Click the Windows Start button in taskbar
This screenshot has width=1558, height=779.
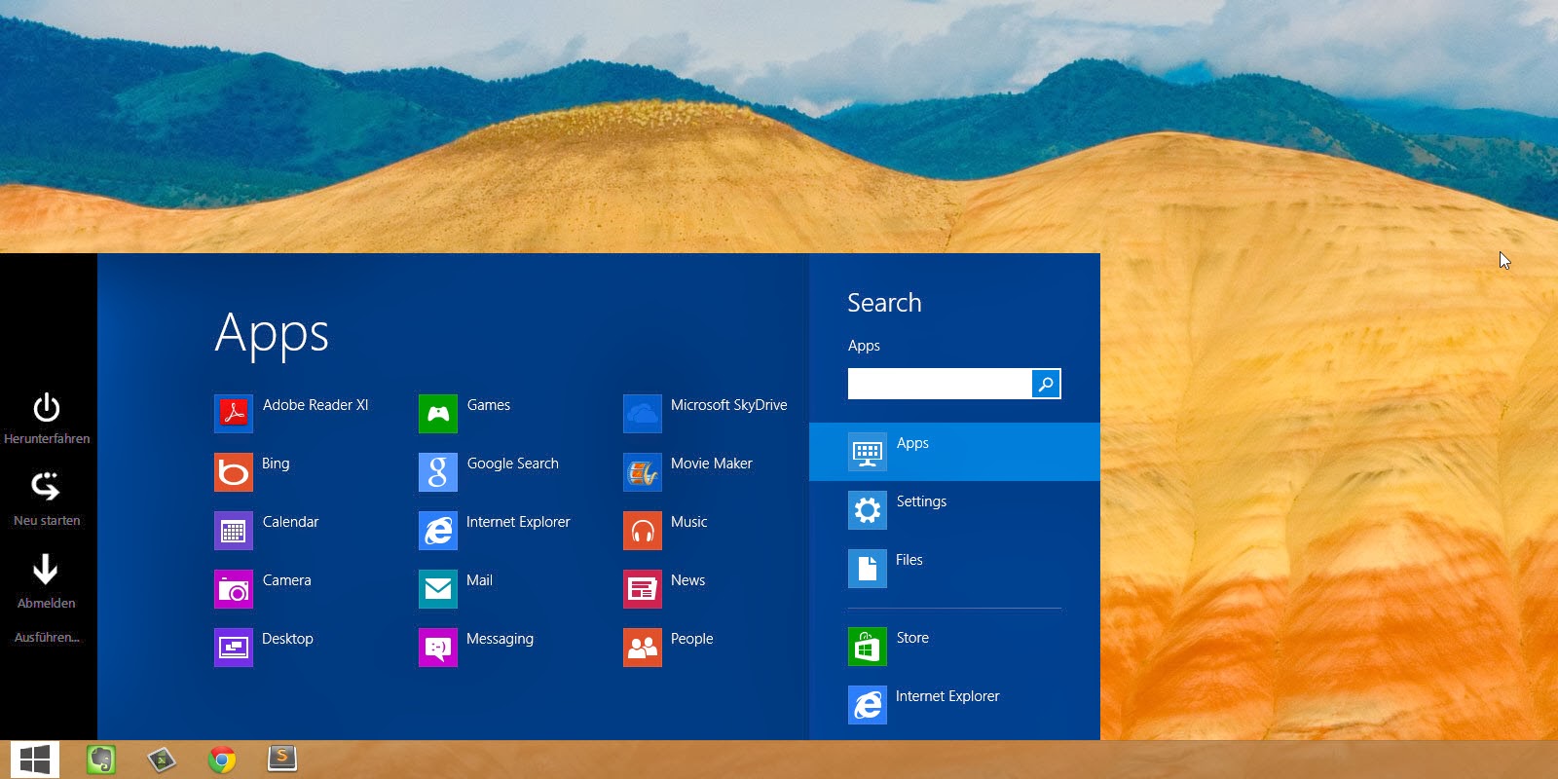35,760
